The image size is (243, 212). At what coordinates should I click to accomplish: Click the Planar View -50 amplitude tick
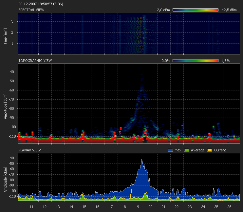(11, 164)
